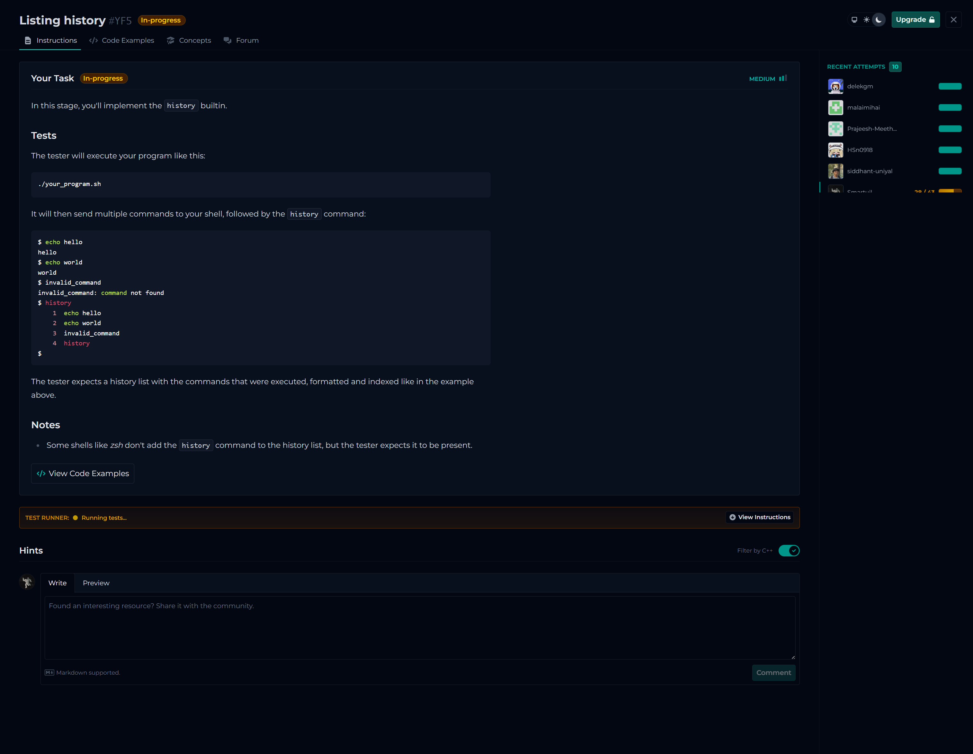The width and height of the screenshot is (973, 754).
Task: Toggle the Filter by C++ switch
Action: pos(789,550)
